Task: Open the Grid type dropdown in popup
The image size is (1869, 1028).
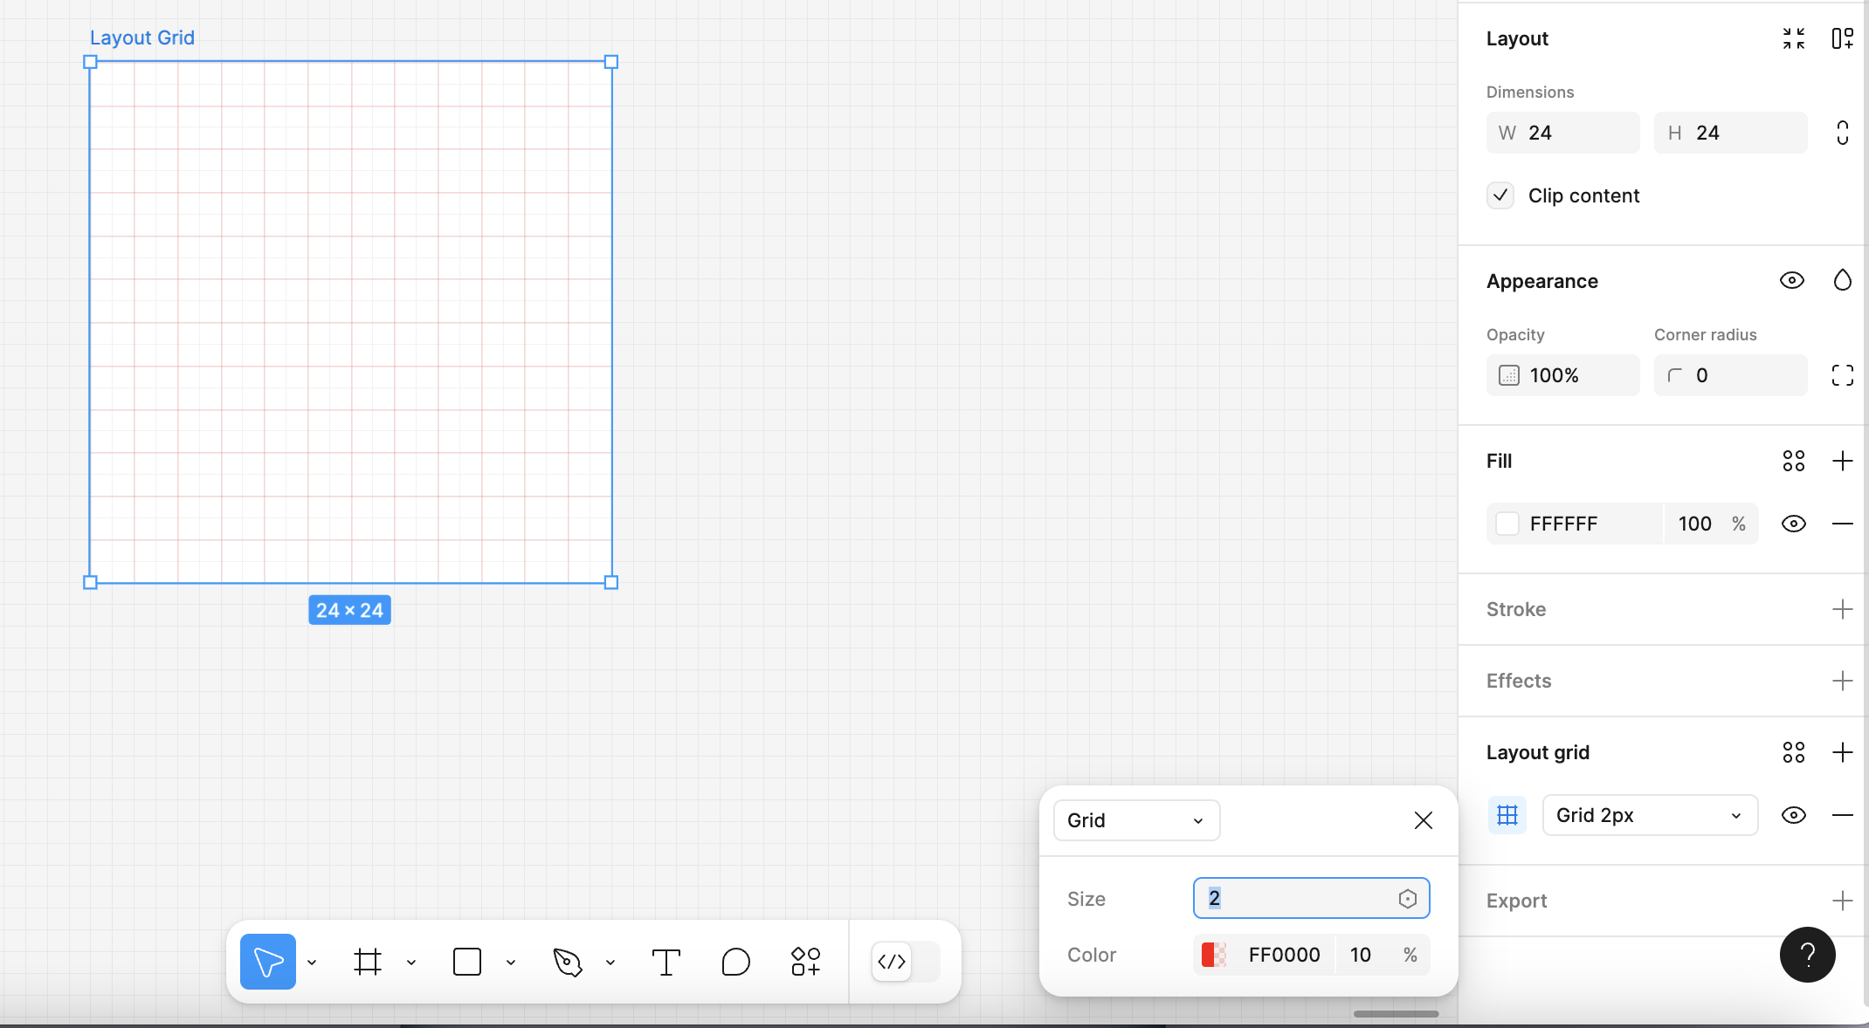Action: click(1135, 820)
